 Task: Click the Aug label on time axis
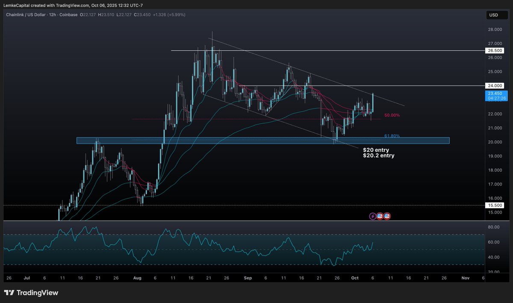(x=137, y=278)
